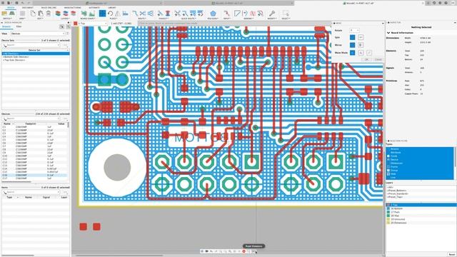Image resolution: width=457 pixels, height=257 pixels.
Task: Click the Switch to schematic icon
Action: click(4, 14)
